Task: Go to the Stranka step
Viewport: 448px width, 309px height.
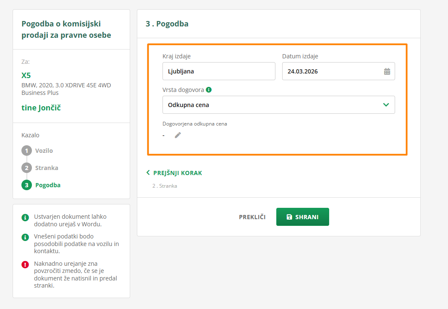Action: pos(47,168)
